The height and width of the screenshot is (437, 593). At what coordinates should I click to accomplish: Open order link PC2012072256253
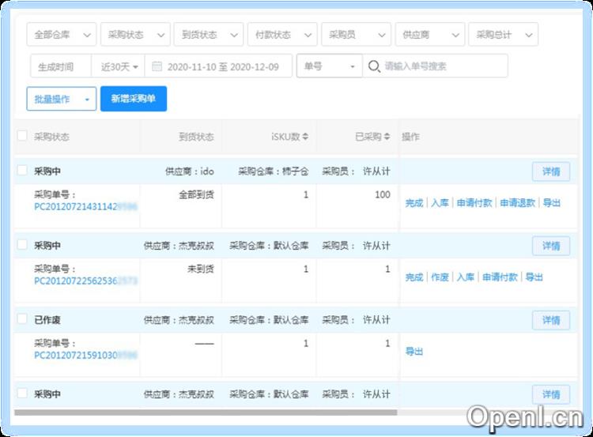pyautogui.click(x=86, y=281)
